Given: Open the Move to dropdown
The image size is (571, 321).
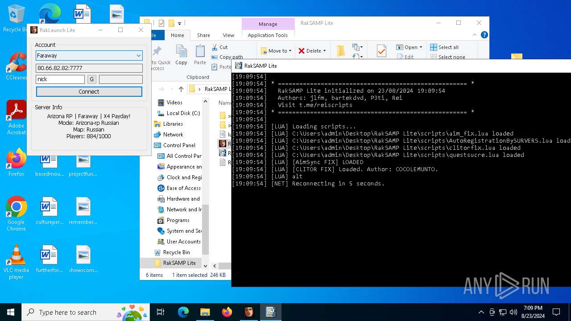Looking at the screenshot, I should click(x=276, y=51).
